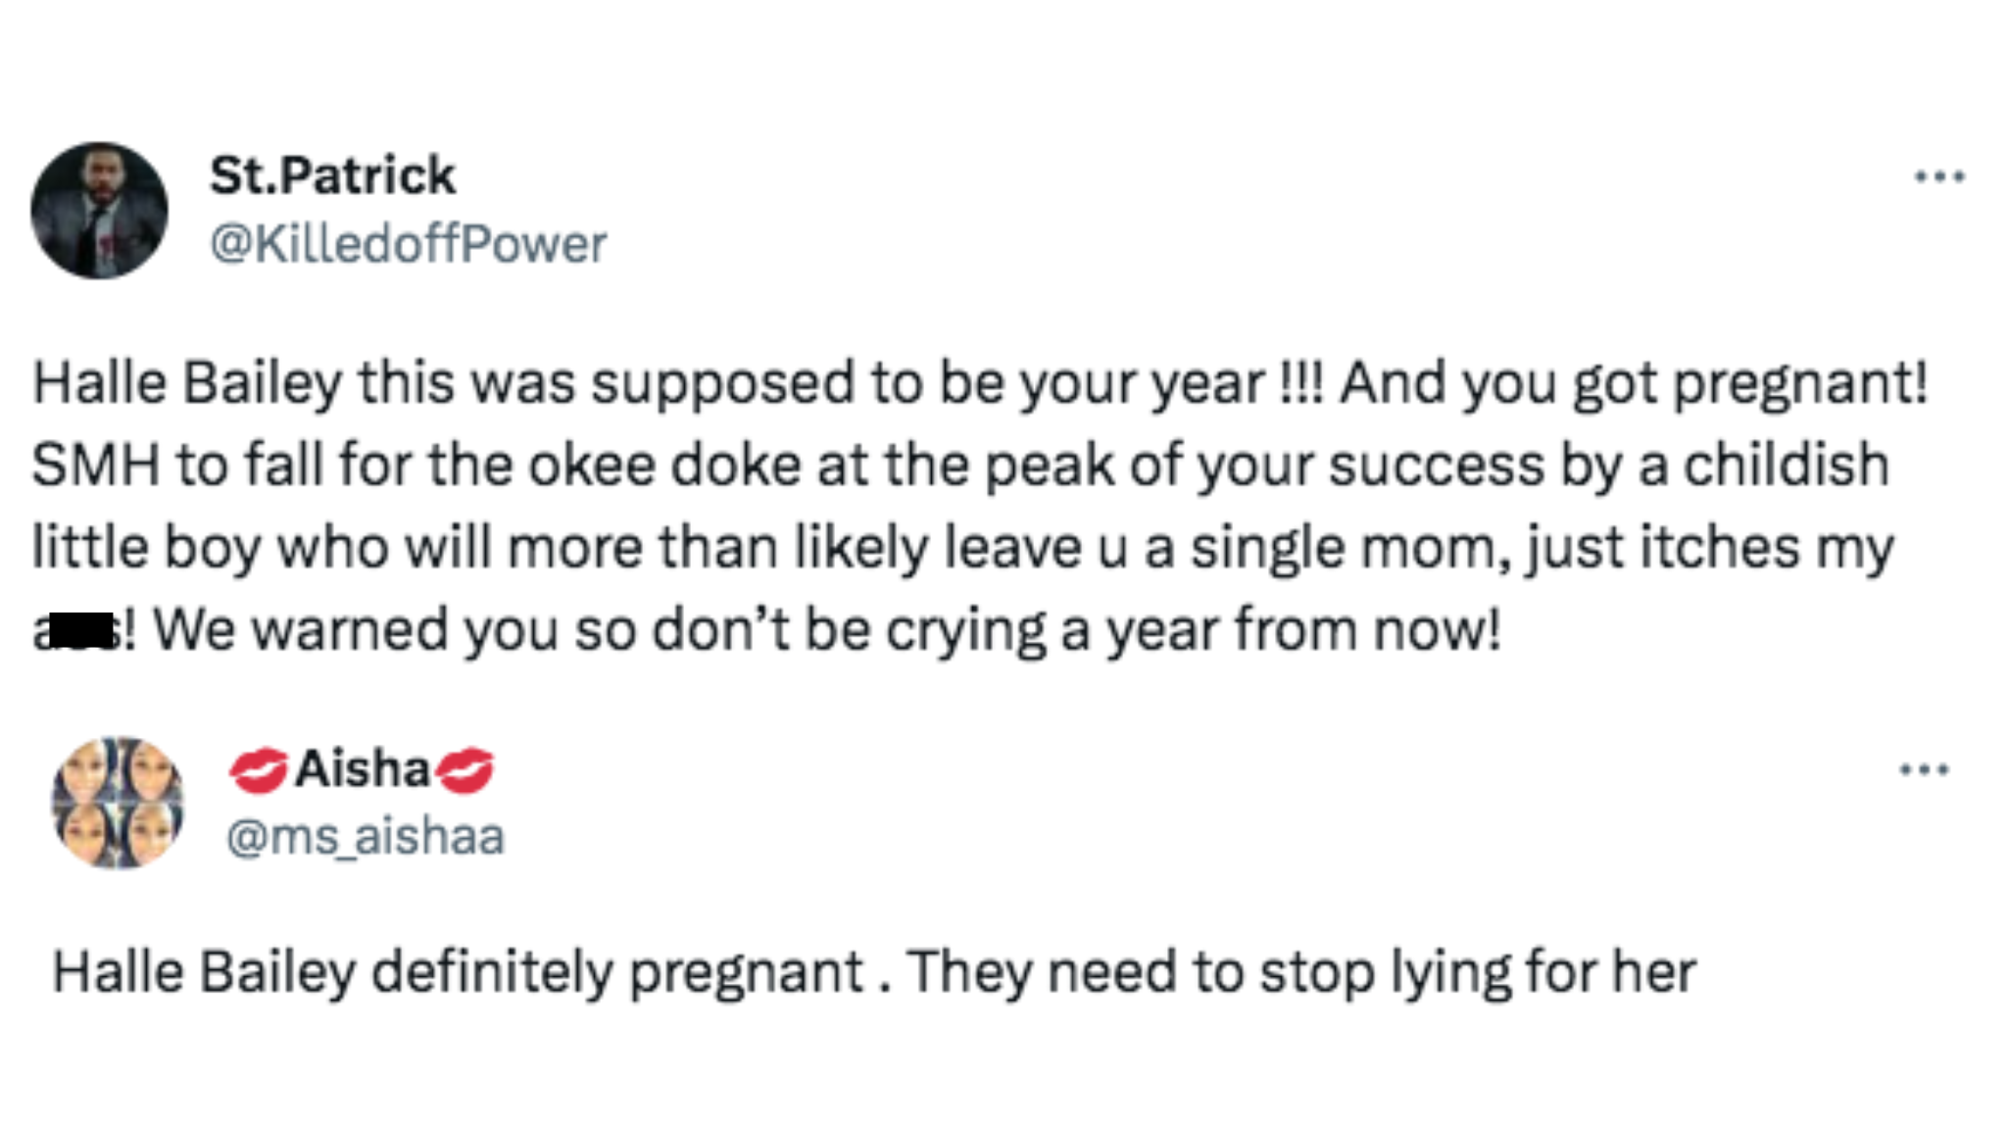Click "childish" at end of second line

pyautogui.click(x=1786, y=466)
